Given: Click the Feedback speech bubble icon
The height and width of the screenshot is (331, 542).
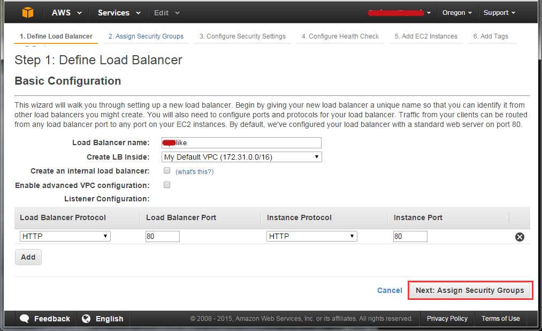Looking at the screenshot, I should coord(25,319).
